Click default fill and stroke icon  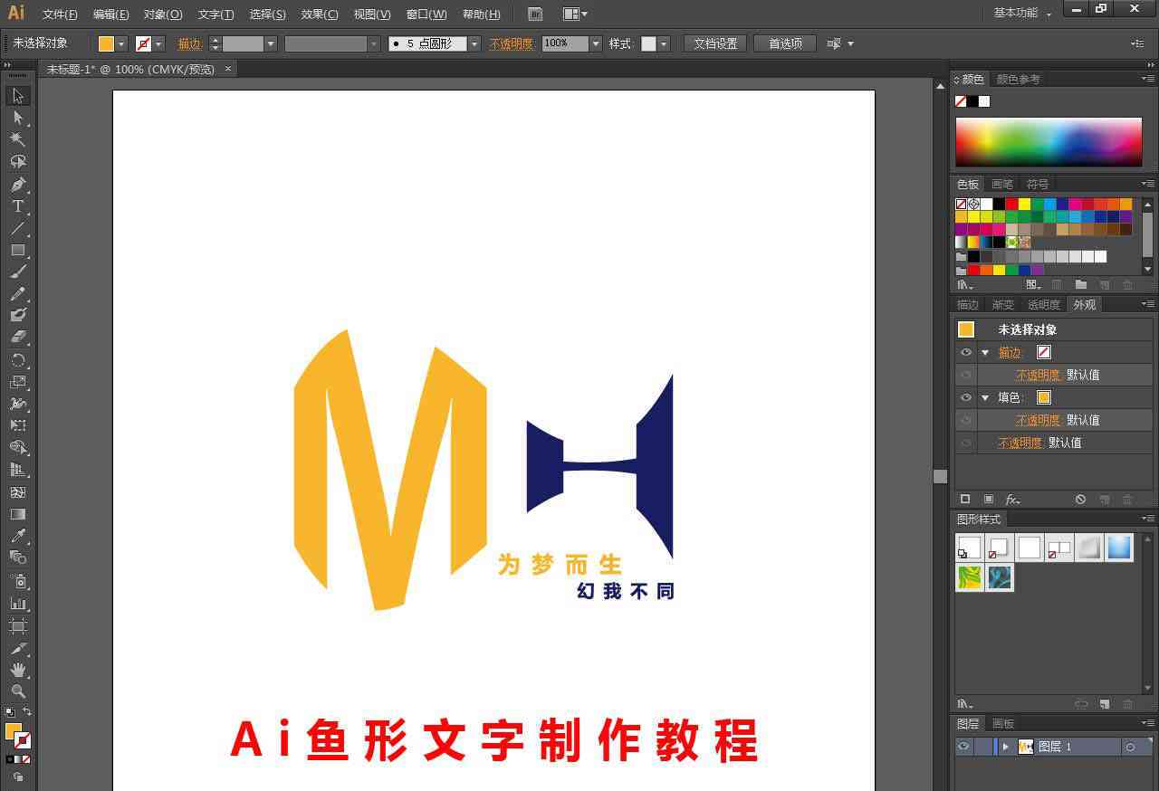click(10, 712)
